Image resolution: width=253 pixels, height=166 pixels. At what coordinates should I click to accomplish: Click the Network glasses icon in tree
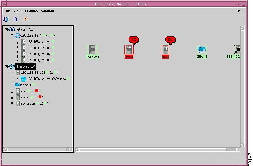[x=12, y=29]
